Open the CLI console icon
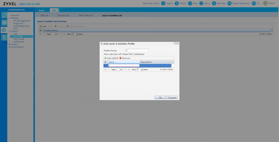Screen dimensions: 279x142 pyautogui.click(x=254, y=3)
